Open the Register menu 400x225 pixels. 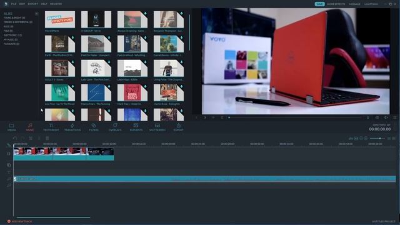pos(56,4)
